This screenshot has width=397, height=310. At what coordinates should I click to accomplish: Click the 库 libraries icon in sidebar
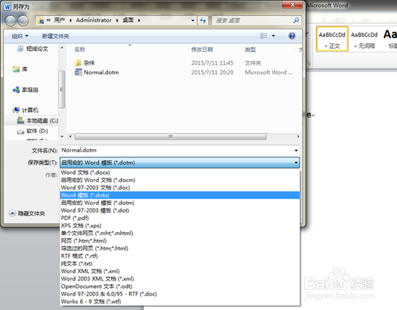16,69
